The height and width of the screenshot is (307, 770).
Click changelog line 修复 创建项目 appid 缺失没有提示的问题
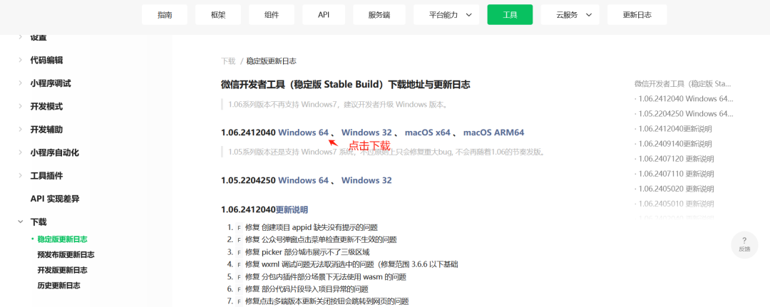312,227
